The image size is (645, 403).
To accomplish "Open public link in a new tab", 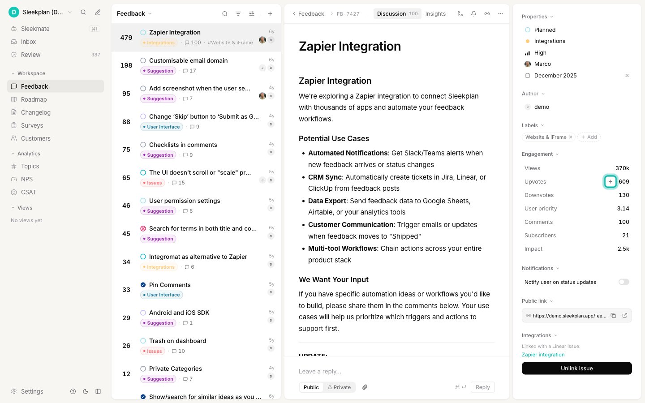I will 625,316.
